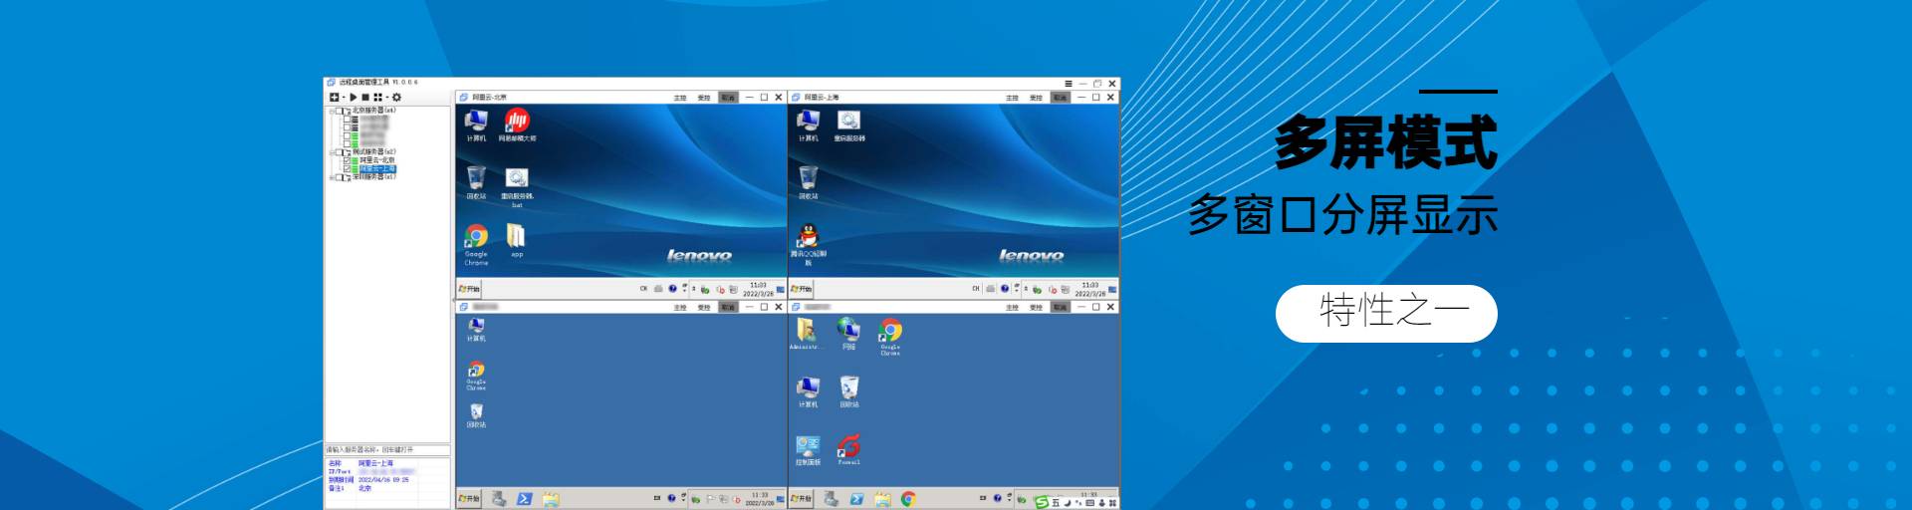
Task: Open the hamburger menu in the main title bar
Action: [x=1069, y=84]
